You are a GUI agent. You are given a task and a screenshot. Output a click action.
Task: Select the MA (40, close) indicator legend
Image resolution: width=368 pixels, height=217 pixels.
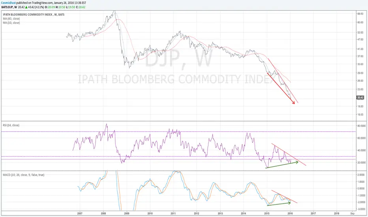[x=11, y=19]
